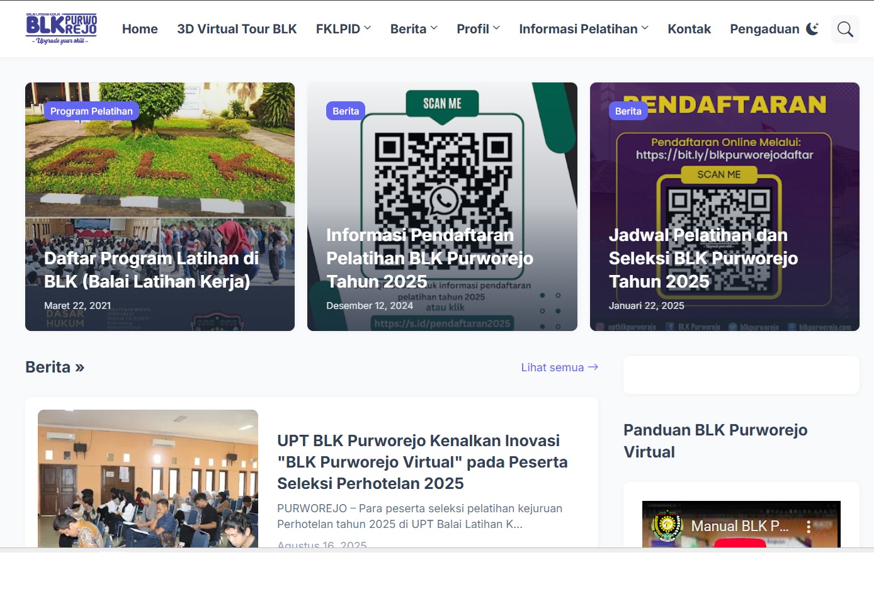Go to the Home page
The image size is (874, 589).
click(140, 29)
